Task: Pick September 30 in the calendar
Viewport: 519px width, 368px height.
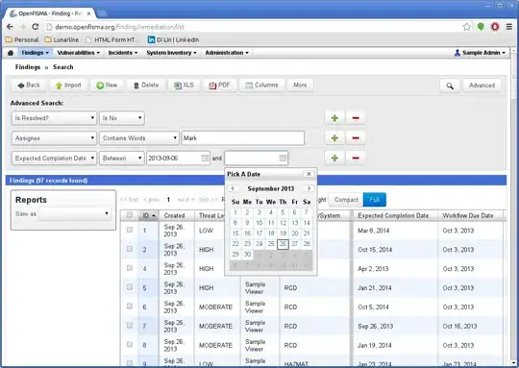Action: (x=247, y=255)
